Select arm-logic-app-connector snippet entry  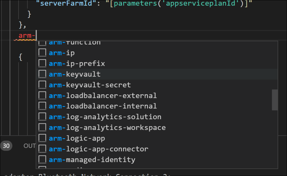pyautogui.click(x=98, y=149)
